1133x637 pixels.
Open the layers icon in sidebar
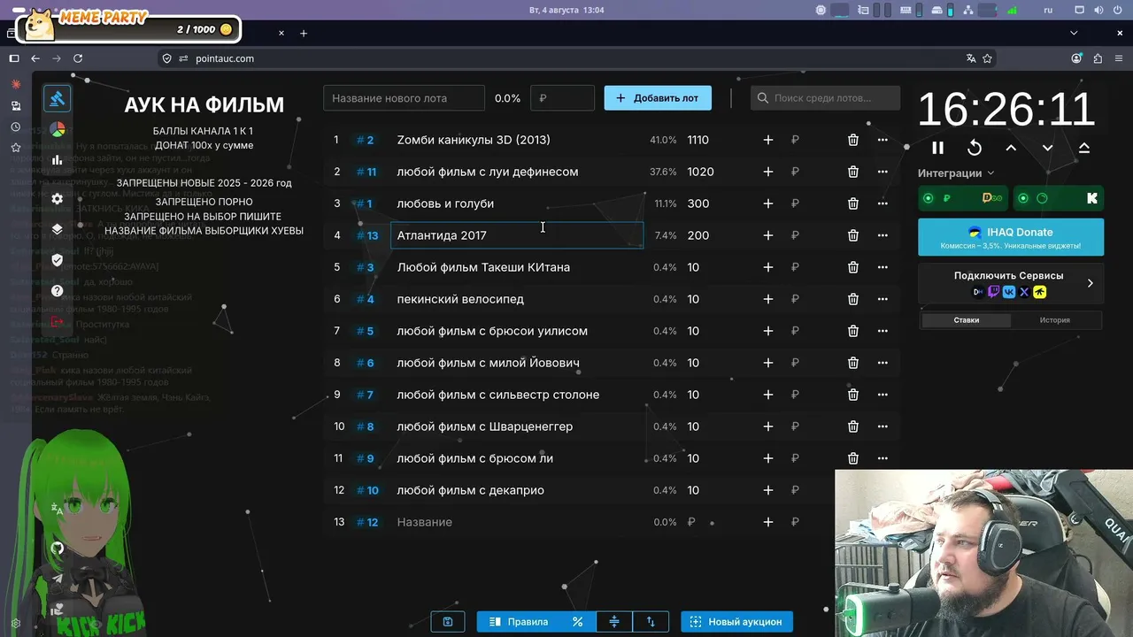[58, 229]
